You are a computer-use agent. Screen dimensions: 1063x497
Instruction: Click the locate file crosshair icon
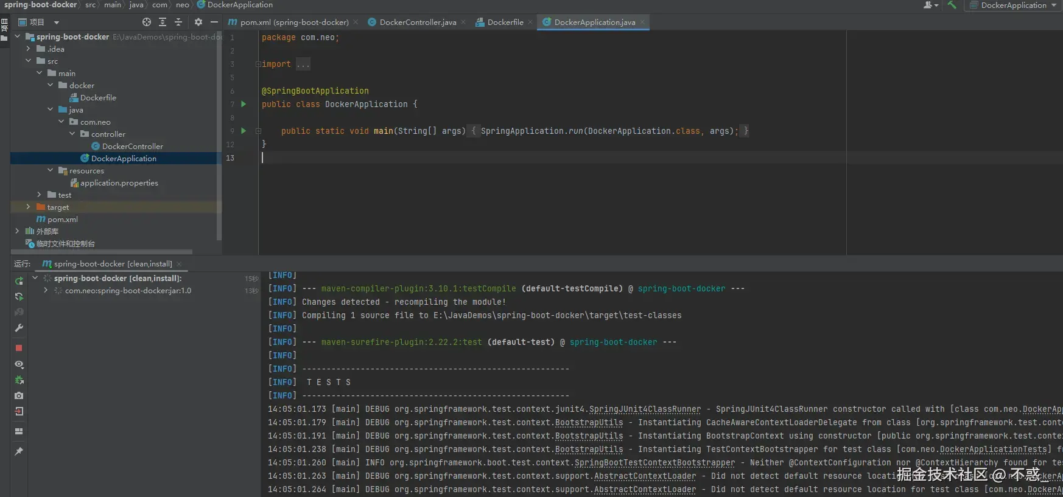coord(147,22)
